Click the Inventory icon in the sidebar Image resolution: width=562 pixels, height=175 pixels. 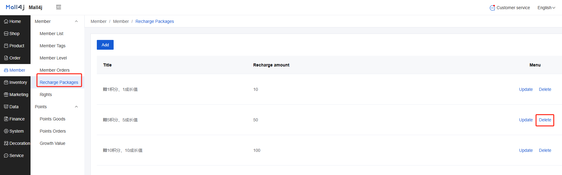(x=6, y=82)
